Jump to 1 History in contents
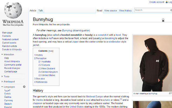The width and height of the screenshot is (172, 108). click(38, 55)
